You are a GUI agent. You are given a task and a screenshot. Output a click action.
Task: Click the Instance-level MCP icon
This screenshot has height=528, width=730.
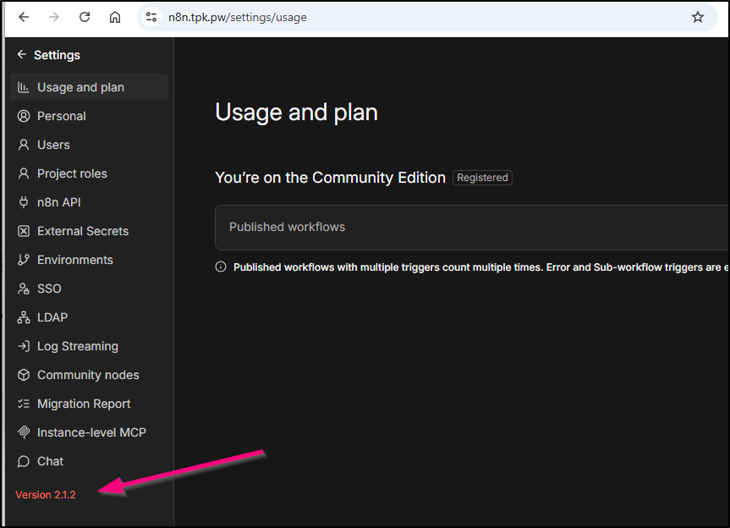click(24, 432)
